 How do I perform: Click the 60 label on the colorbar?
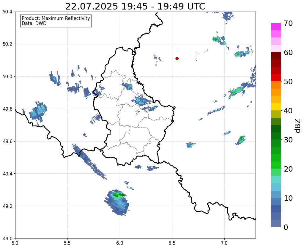[288, 52]
